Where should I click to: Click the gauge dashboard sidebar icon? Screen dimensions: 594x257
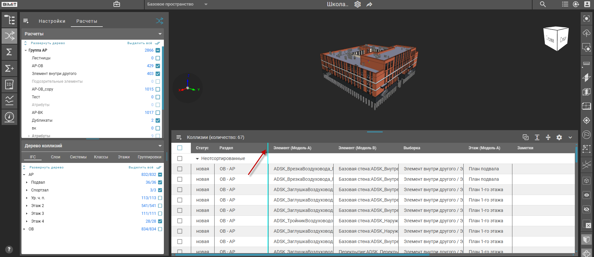pyautogui.click(x=9, y=117)
